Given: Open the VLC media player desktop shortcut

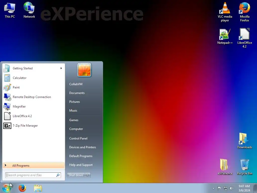Looking at the screenshot, I should pos(225,12).
